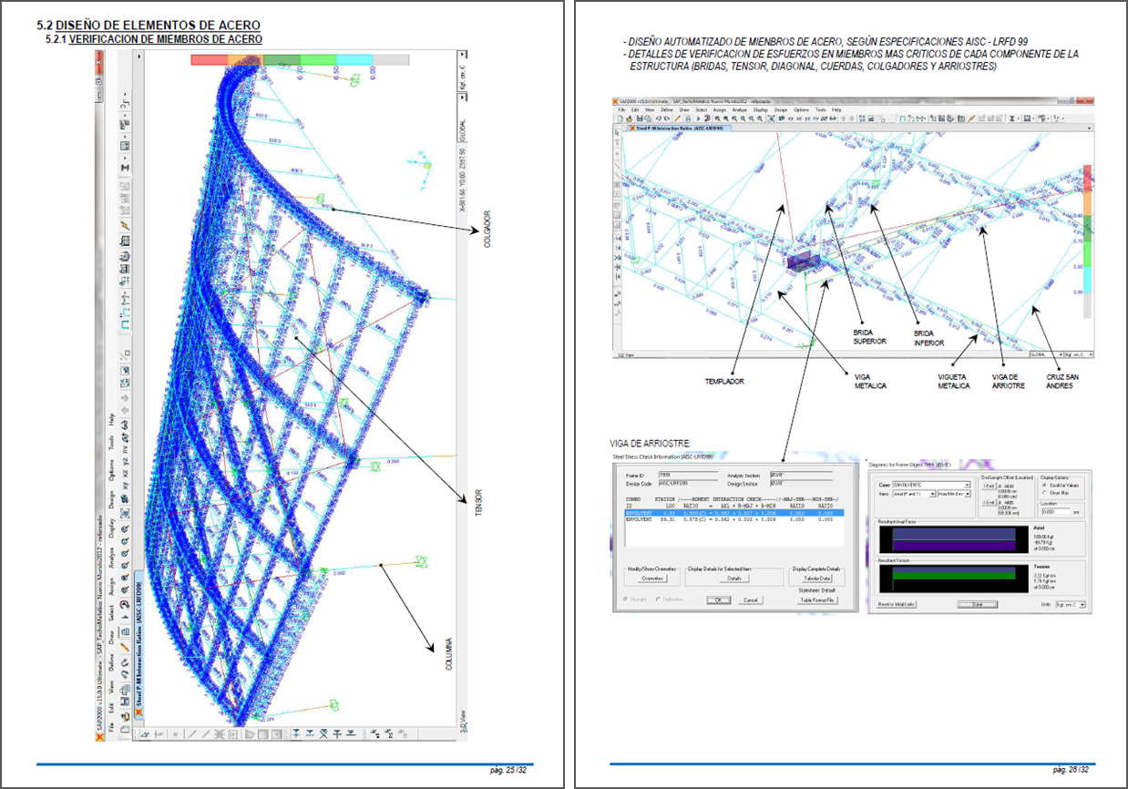The image size is (1128, 789).
Task: Click the Save icon in SAP2000 toolbar
Action: pyautogui.click(x=639, y=118)
